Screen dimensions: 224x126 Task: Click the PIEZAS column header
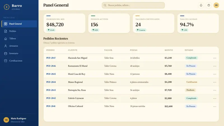coord(134,50)
